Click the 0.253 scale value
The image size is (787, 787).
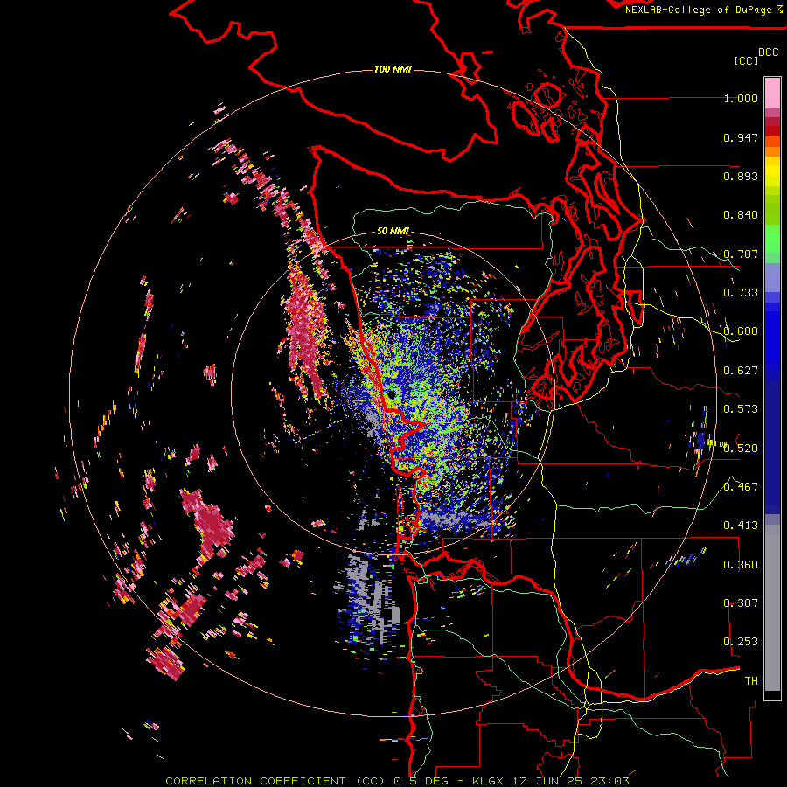click(x=741, y=642)
